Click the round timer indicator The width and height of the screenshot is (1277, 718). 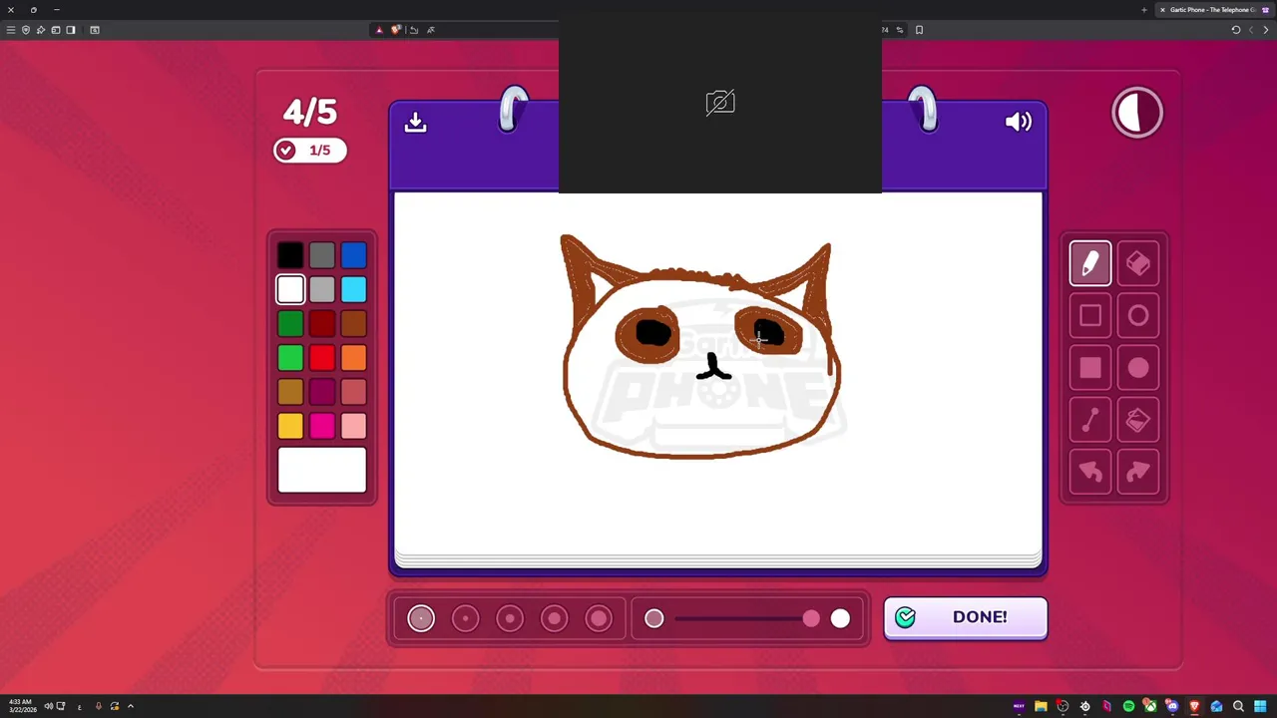pyautogui.click(x=1137, y=113)
